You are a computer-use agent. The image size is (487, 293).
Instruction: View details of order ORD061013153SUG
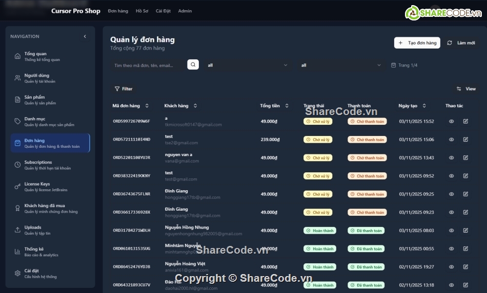[451, 249]
